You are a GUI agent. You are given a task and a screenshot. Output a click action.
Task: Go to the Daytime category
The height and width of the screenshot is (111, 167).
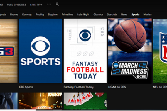click(53, 14)
